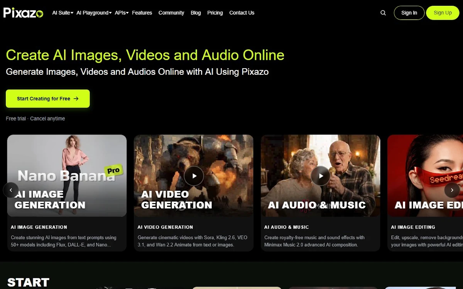Image resolution: width=463 pixels, height=289 pixels.
Task: Open the Nano Banana Pro image thumbnail
Action: click(67, 176)
